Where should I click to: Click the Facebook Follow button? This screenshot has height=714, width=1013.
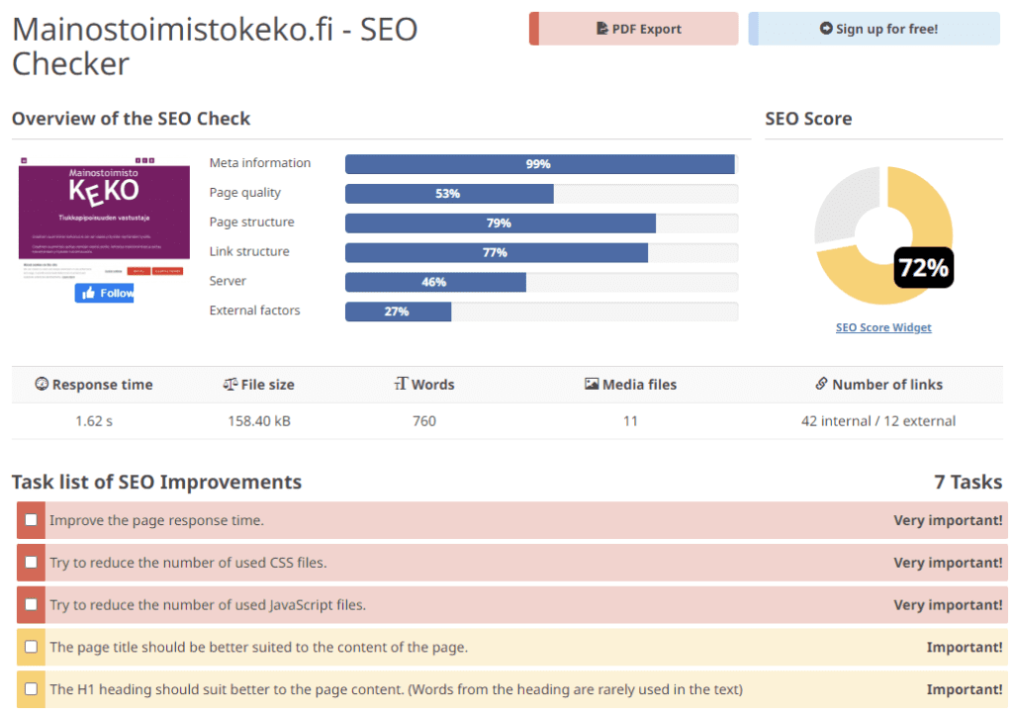[x=104, y=293]
